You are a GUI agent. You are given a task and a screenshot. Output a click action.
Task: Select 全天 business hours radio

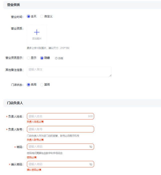28,17
